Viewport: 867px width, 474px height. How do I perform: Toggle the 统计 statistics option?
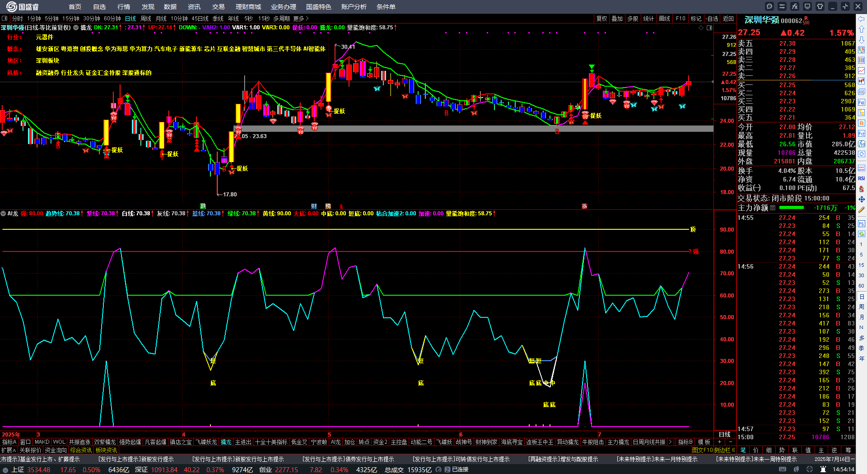coord(648,19)
